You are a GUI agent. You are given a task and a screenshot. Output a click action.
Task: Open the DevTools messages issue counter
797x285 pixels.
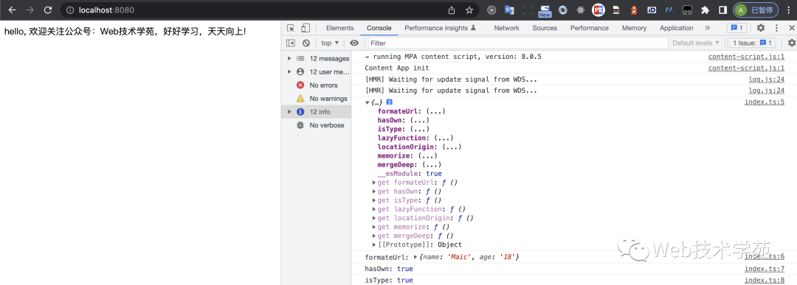point(737,28)
